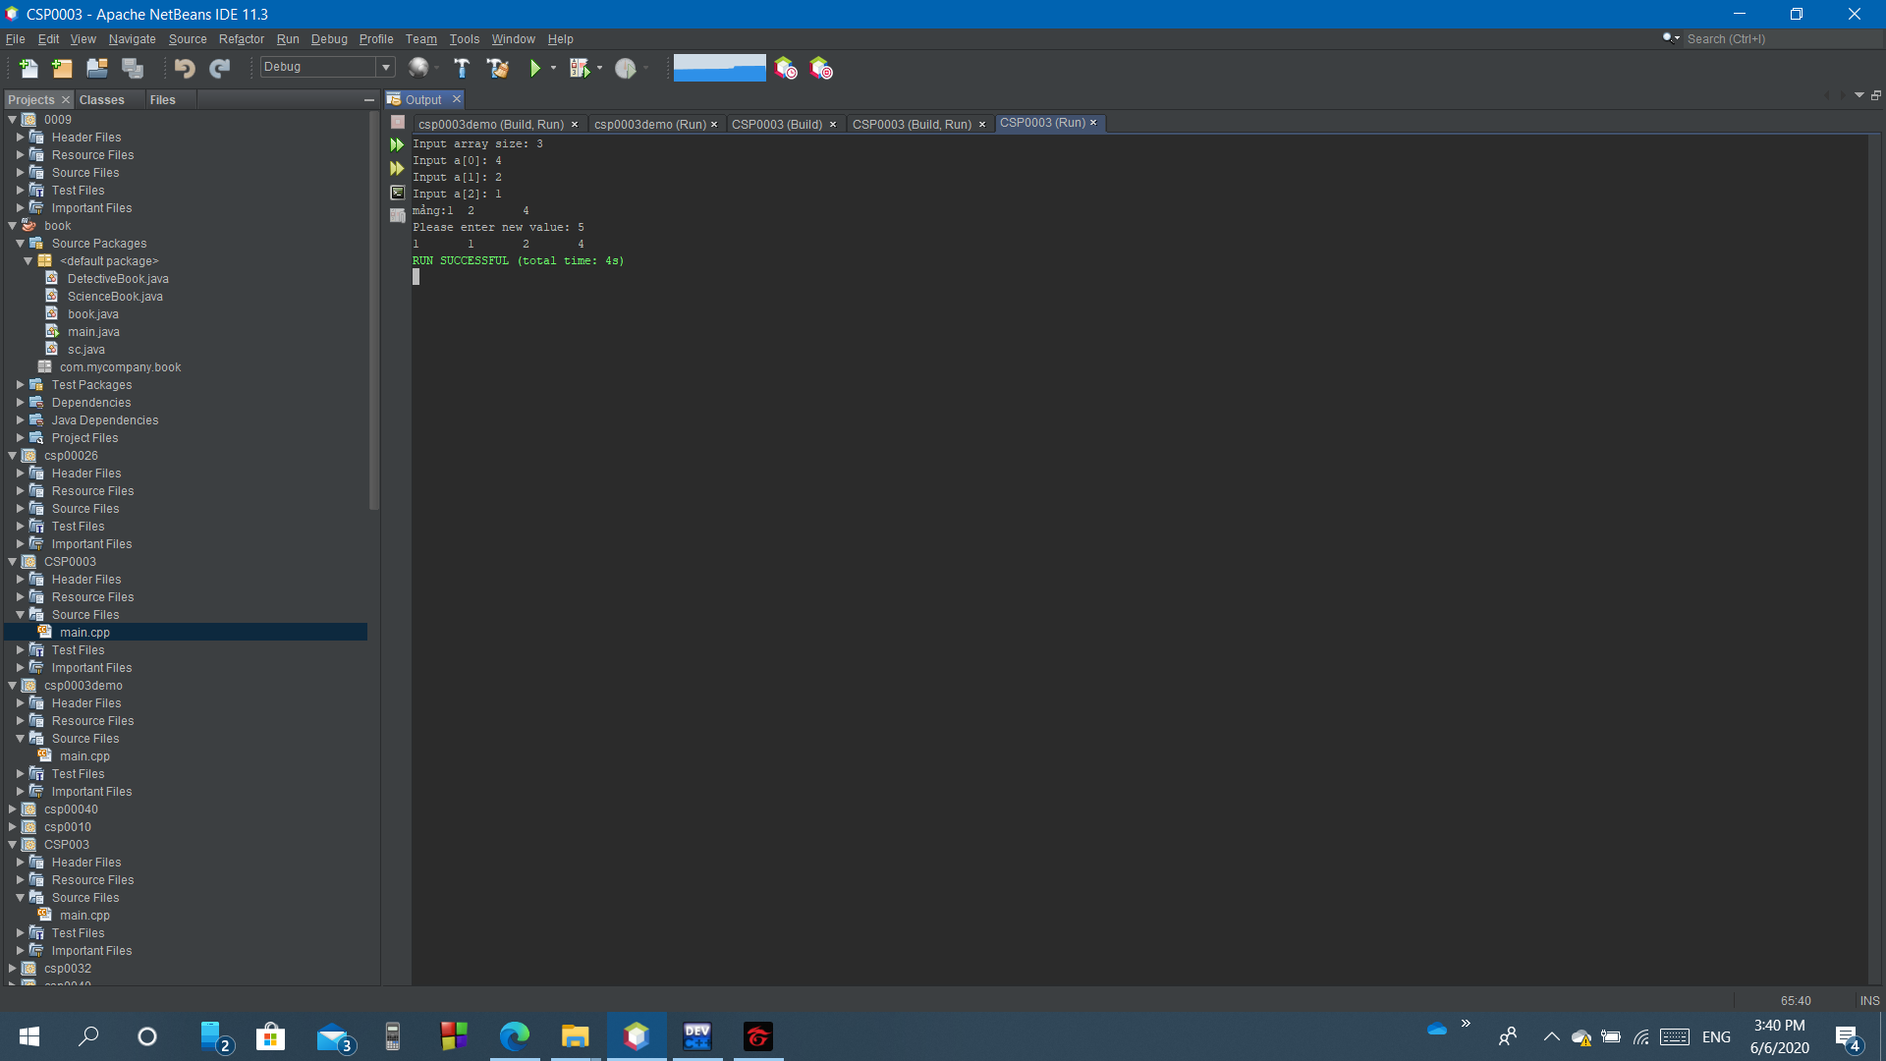This screenshot has width=1886, height=1061.
Task: Run the project with green play icon
Action: (535, 68)
